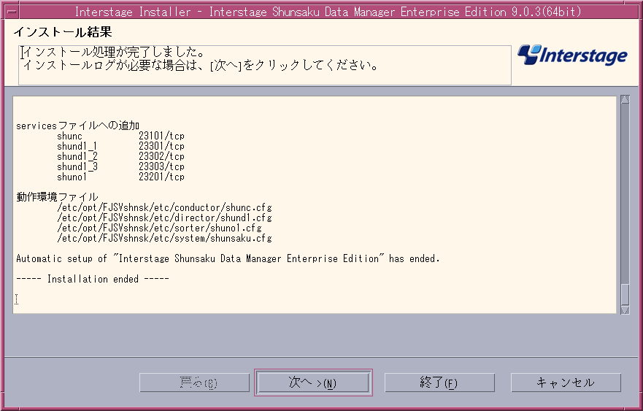Open the window menu button in the title bar
The height and width of the screenshot is (411, 643).
click(12, 12)
